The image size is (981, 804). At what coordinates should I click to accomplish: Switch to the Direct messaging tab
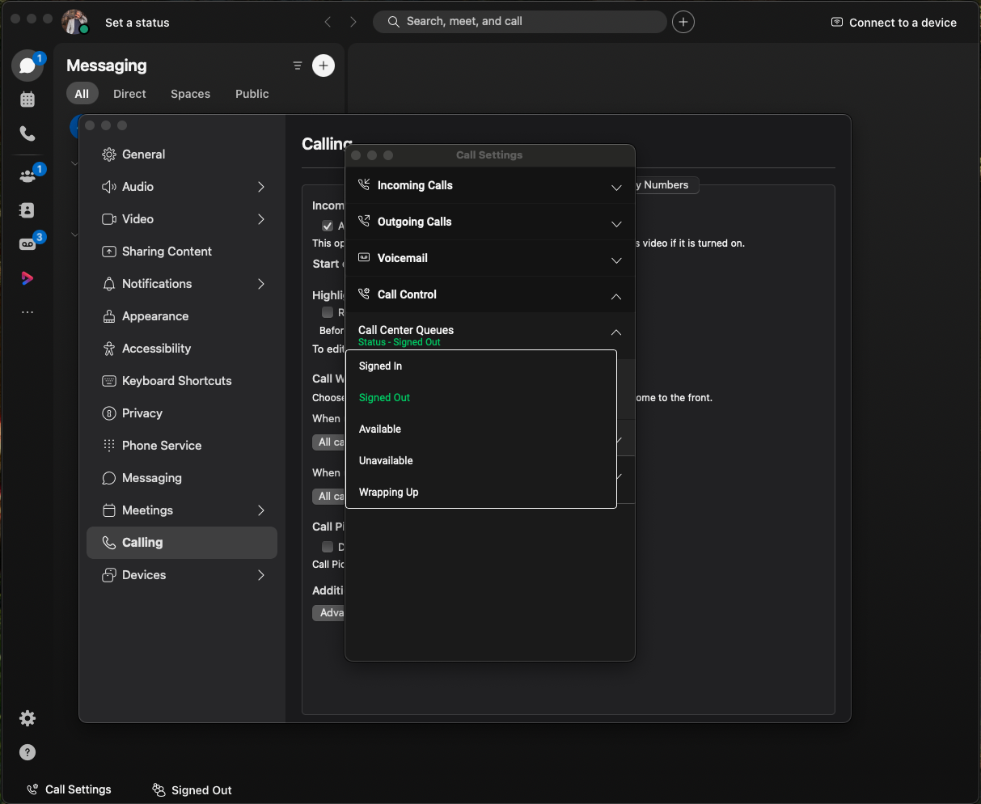(129, 94)
